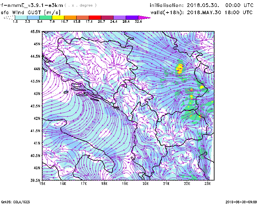Click the grey '( . x . degree )' text
The image size is (264, 204).
click(81, 5)
